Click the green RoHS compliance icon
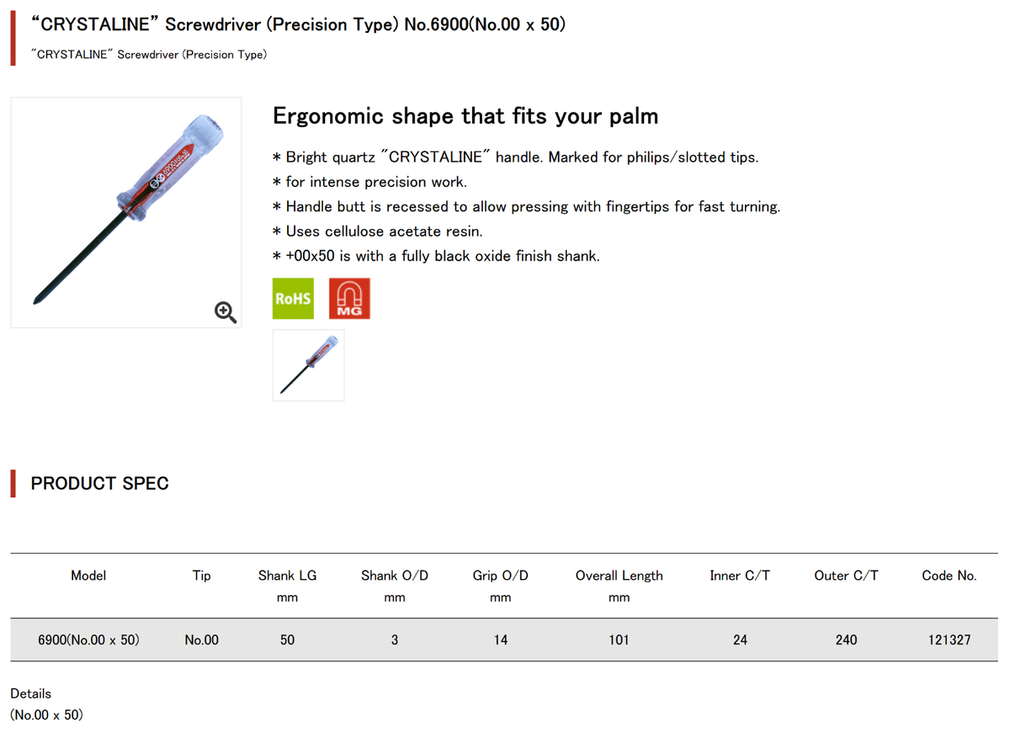Viewport: 1010px width, 733px height. (293, 299)
